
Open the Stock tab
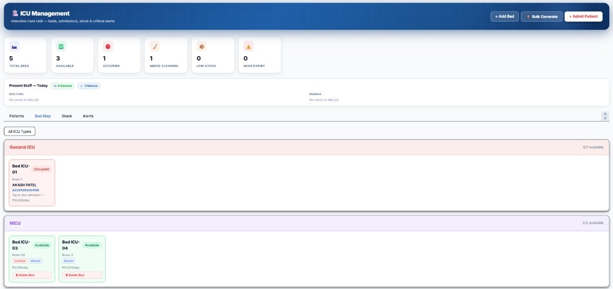click(x=67, y=116)
